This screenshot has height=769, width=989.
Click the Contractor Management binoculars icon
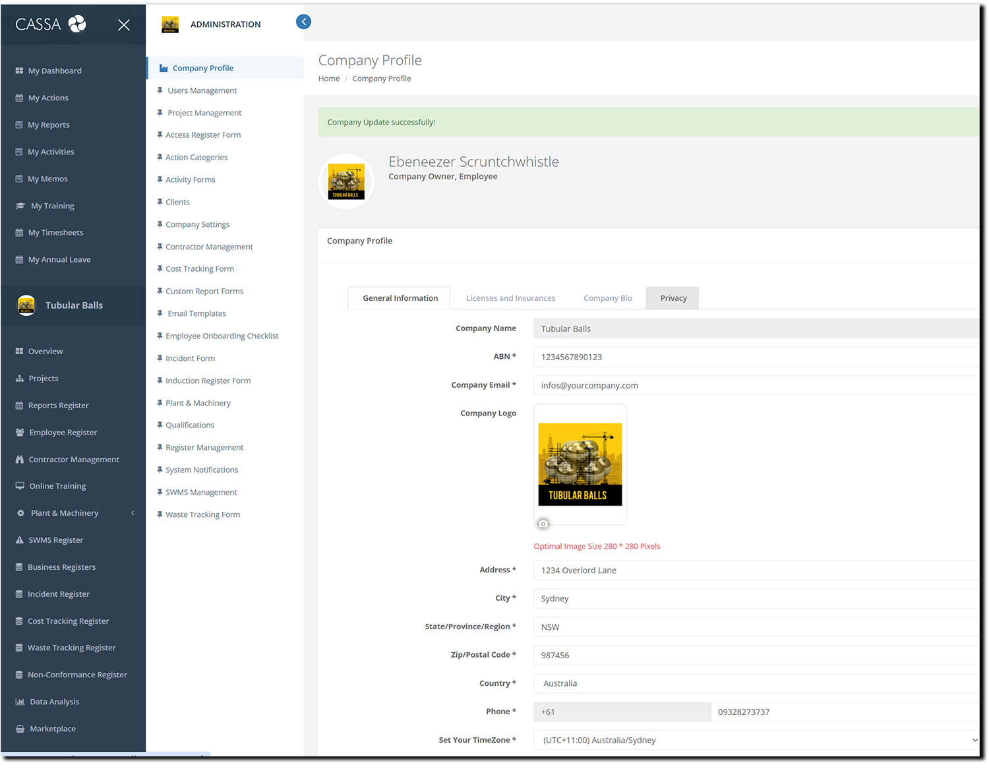pyautogui.click(x=19, y=460)
